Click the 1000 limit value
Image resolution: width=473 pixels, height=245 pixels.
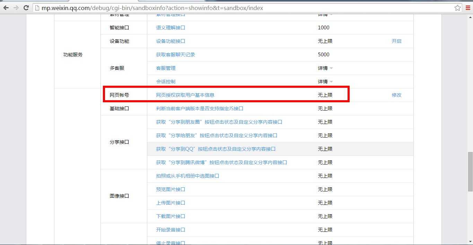pyautogui.click(x=324, y=28)
